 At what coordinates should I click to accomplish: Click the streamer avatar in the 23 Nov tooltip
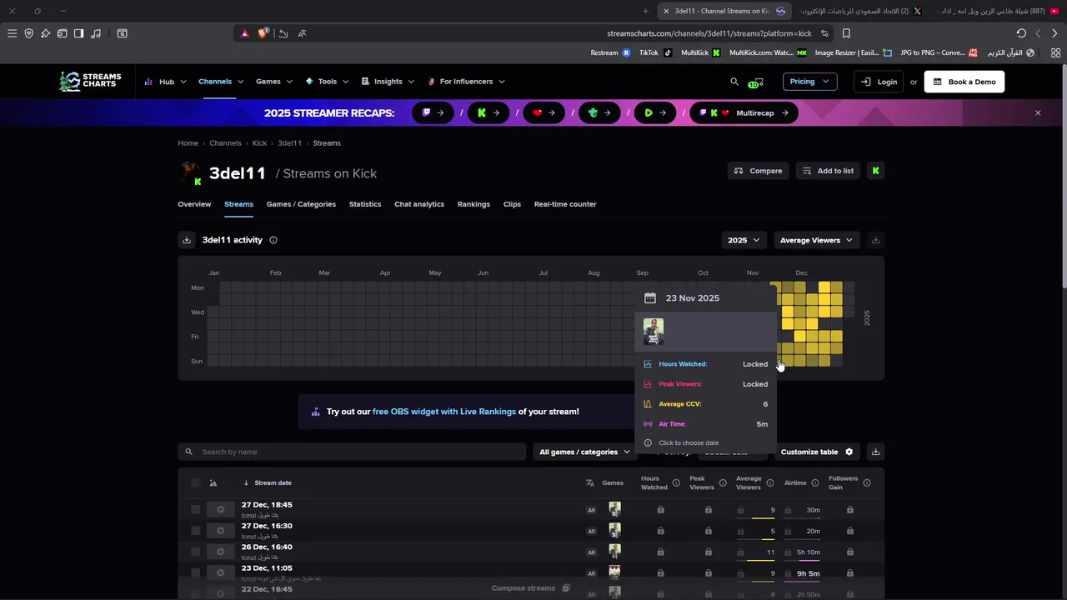(654, 332)
